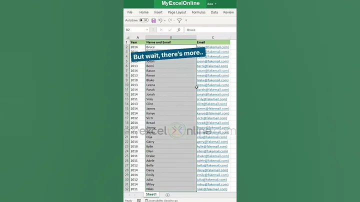This screenshot has height=202, width=360.
Task: Click the Filter funnel icon
Action: pos(179,20)
